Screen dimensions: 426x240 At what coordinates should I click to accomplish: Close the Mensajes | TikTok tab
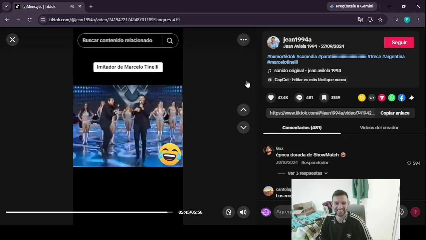[x=80, y=6]
